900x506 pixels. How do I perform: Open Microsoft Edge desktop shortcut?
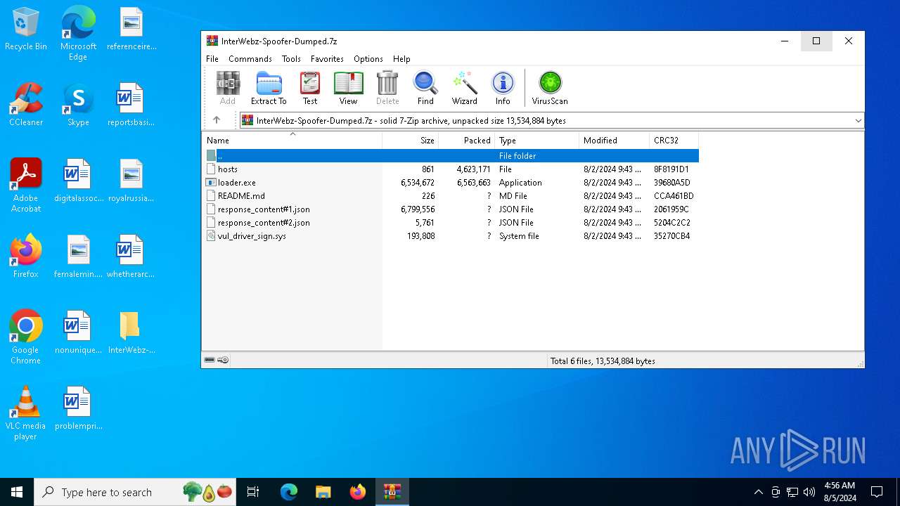click(78, 33)
